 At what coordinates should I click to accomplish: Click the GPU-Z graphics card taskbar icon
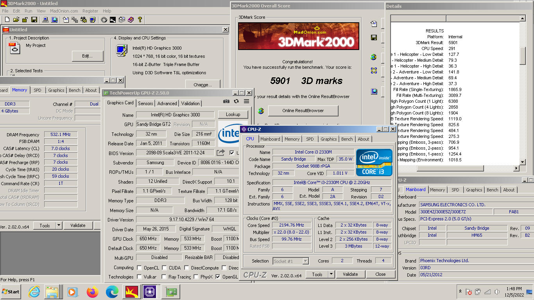(172, 292)
